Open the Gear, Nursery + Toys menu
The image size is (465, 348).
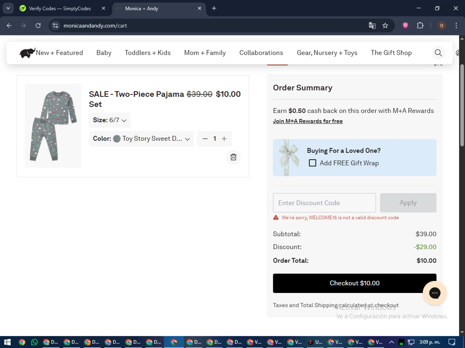(327, 53)
